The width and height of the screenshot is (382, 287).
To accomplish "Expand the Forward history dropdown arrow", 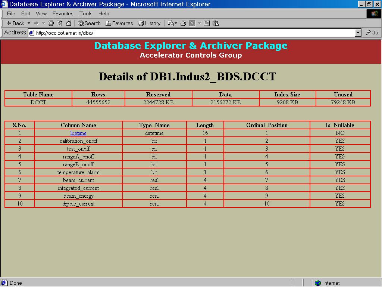I will pyautogui.click(x=43, y=23).
